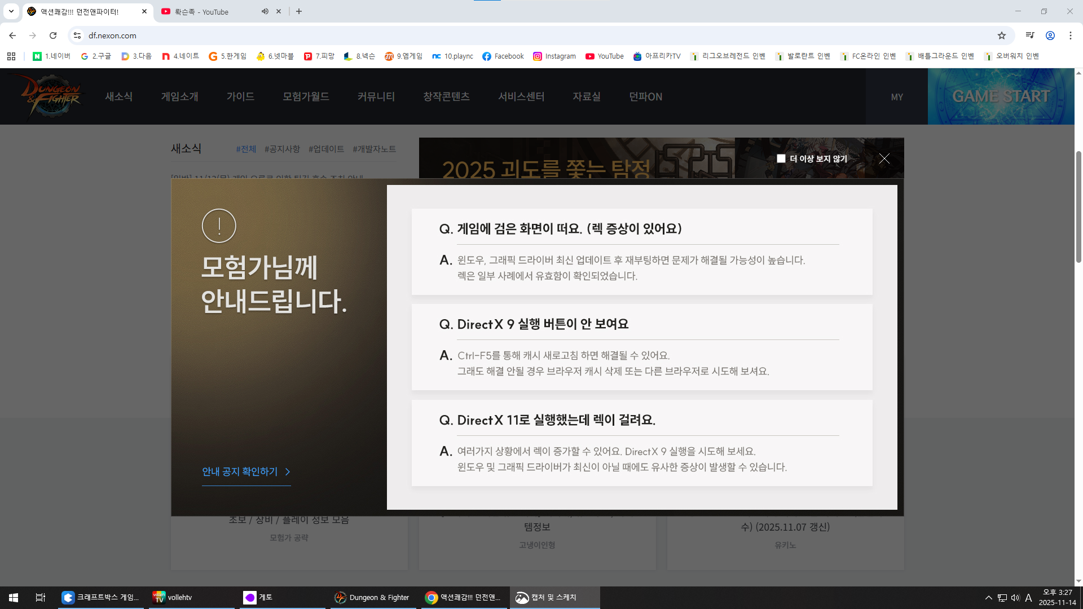Toggle the Korean/English IME indicator
This screenshot has width=1083, height=609.
1028,598
